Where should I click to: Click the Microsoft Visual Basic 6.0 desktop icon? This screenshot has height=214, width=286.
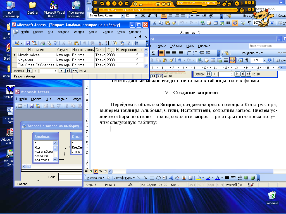[x=54, y=9]
